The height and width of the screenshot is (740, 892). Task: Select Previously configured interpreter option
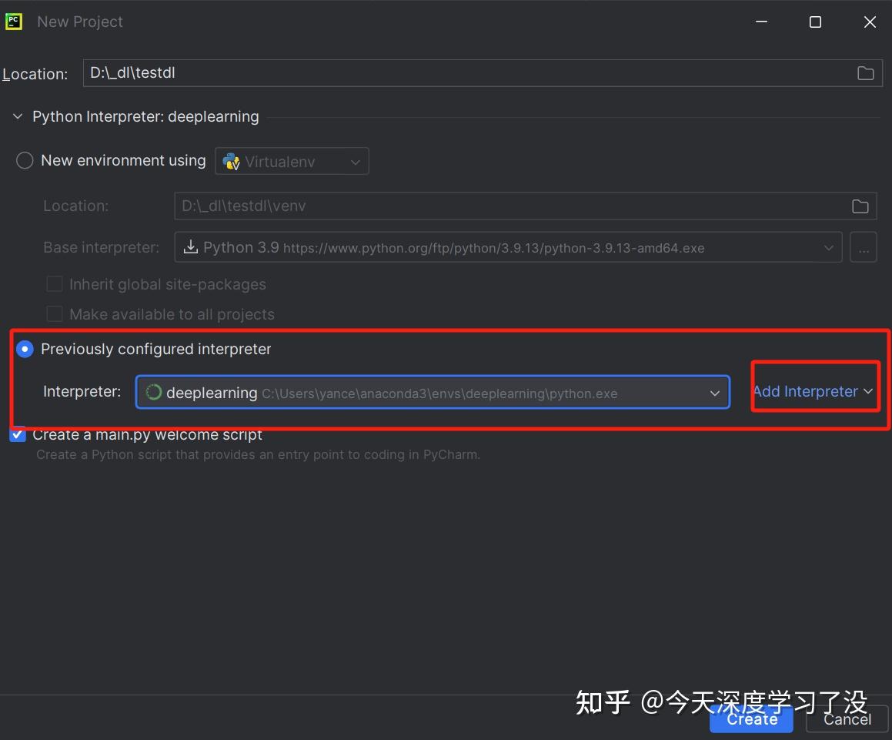pos(24,349)
